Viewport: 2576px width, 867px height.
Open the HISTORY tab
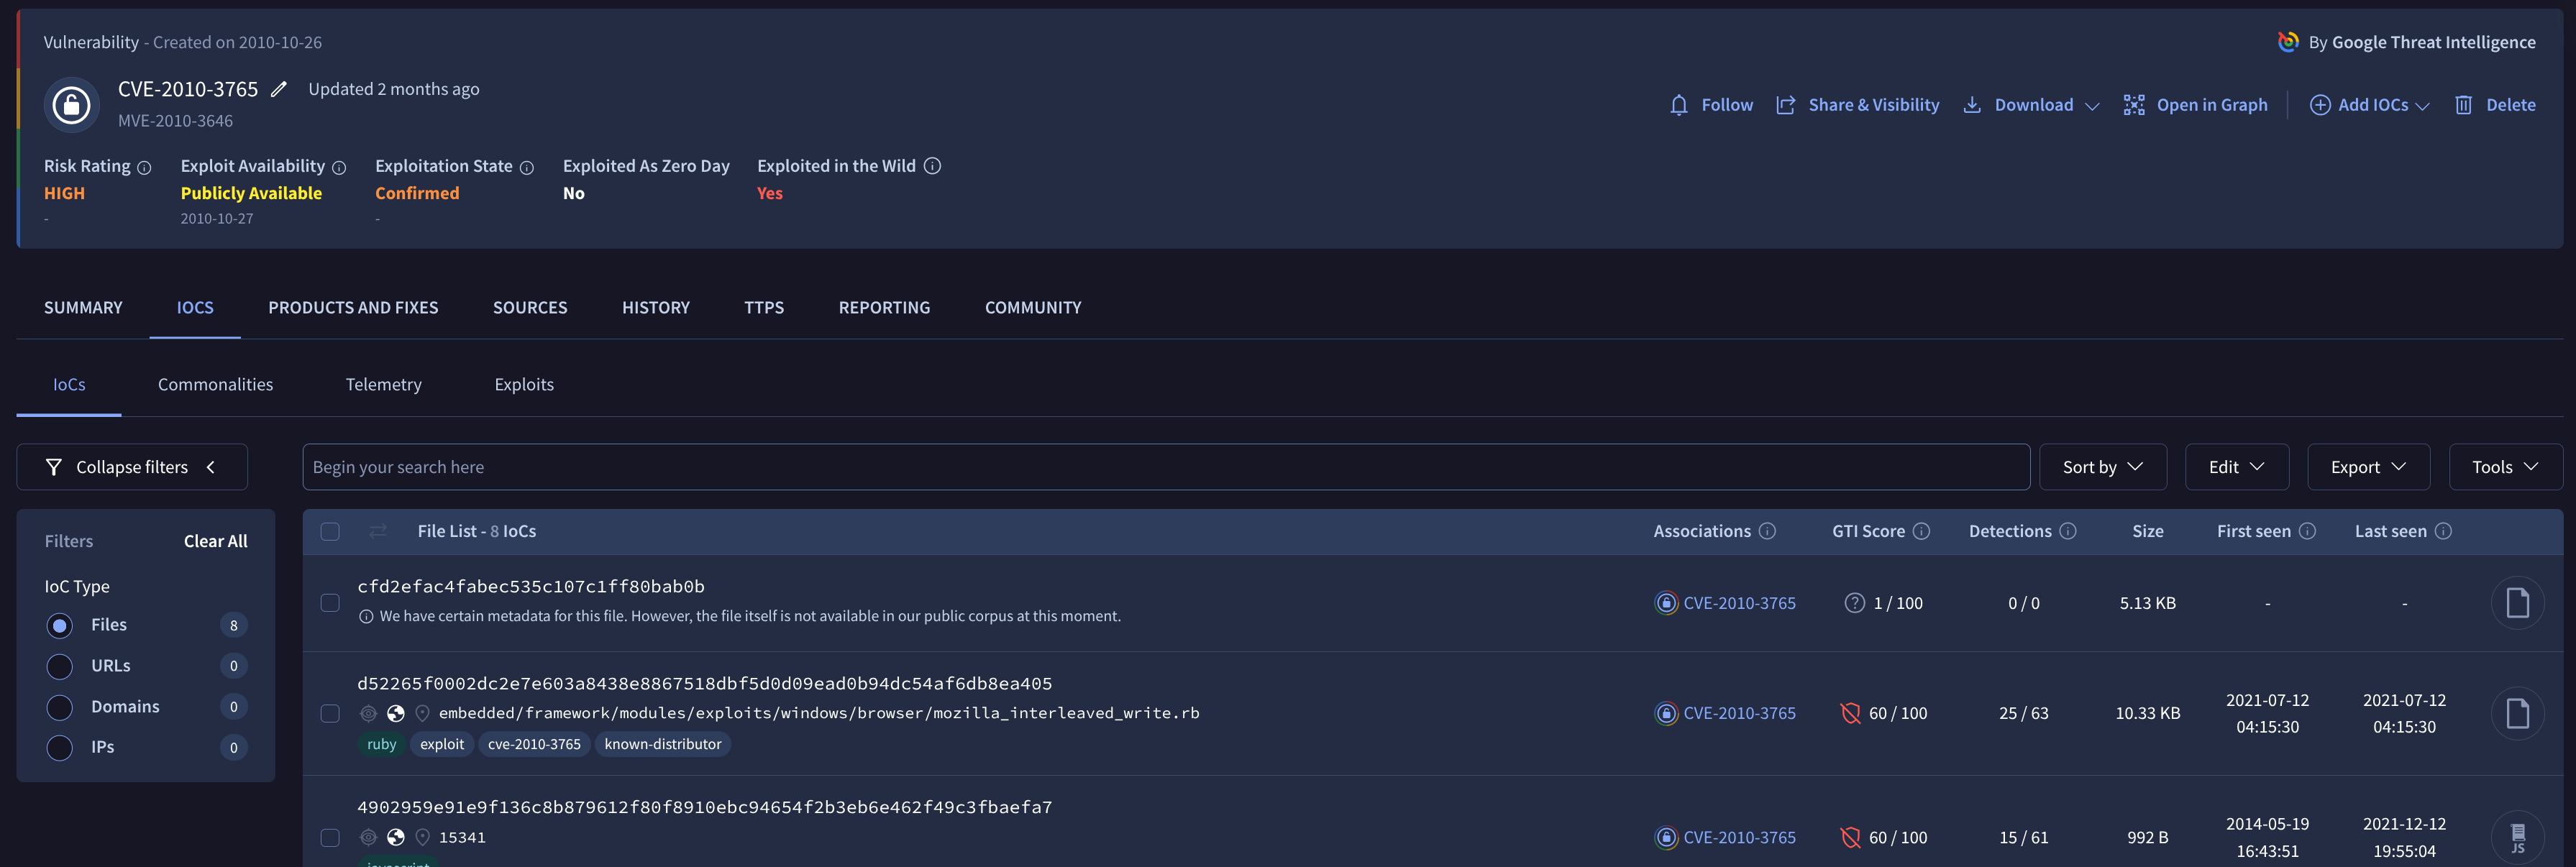[x=656, y=308]
